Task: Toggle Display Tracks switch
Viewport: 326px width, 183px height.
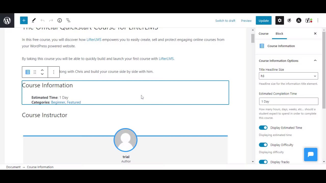Action: pos(263,162)
